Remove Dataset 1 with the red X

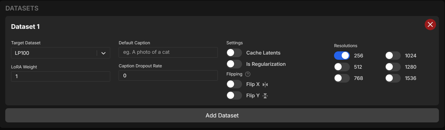click(430, 25)
